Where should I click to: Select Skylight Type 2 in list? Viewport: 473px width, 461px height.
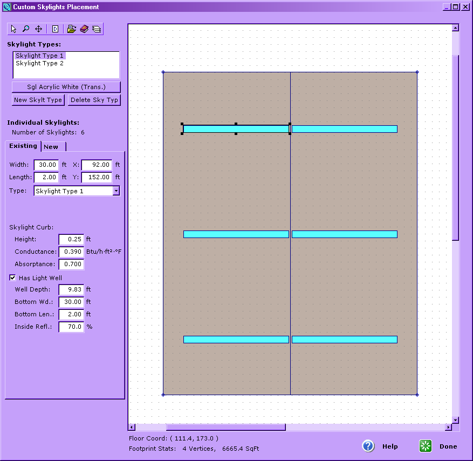click(39, 64)
